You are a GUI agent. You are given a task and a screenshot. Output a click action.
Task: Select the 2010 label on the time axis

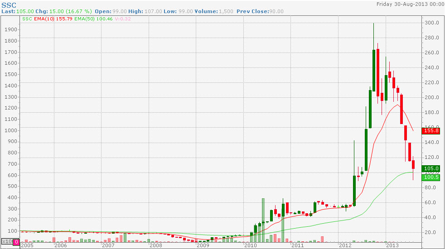click(251, 245)
